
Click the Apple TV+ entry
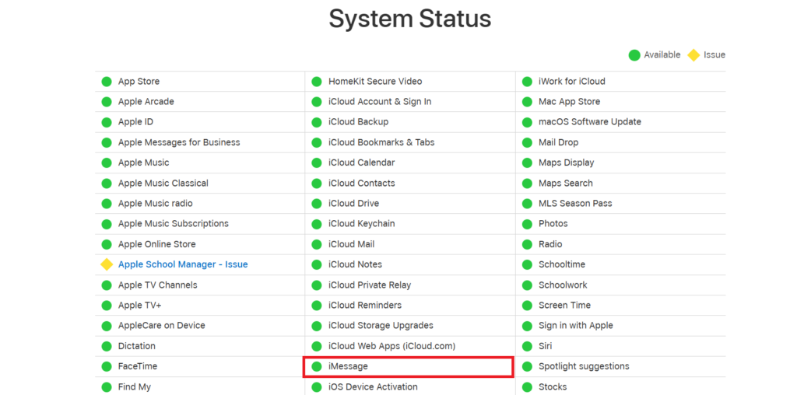coord(140,305)
